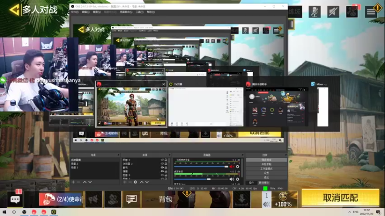Toggle the muted speaker icon in game
385x216 pixels.
tap(333, 12)
